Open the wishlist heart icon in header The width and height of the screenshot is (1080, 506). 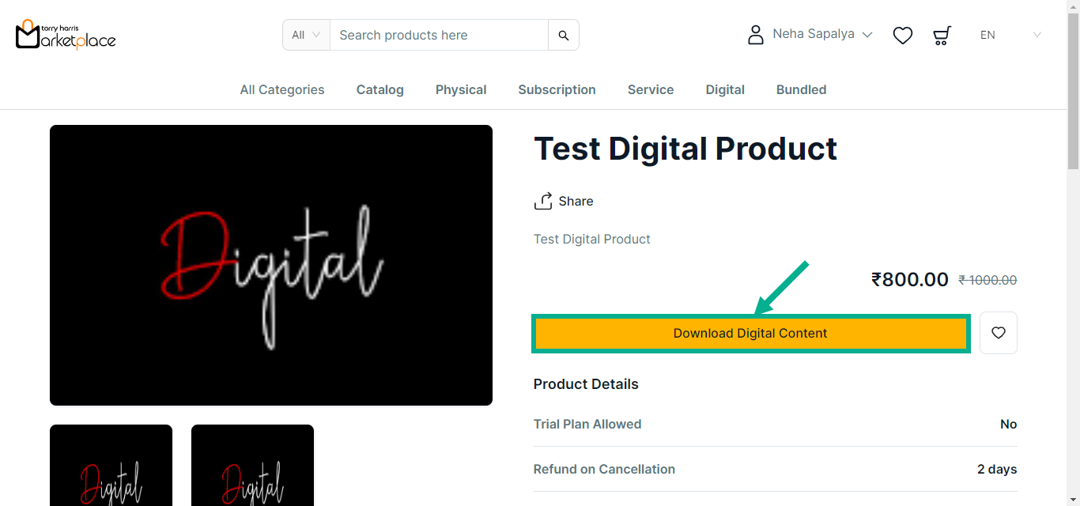pyautogui.click(x=902, y=36)
